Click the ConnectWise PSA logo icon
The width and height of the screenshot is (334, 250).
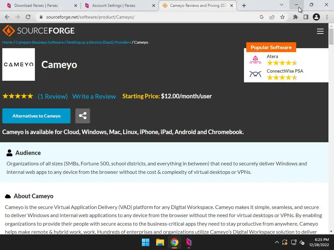255,74
